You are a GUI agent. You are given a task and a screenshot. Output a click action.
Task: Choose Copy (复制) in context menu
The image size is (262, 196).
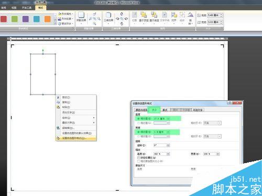pos(76,102)
